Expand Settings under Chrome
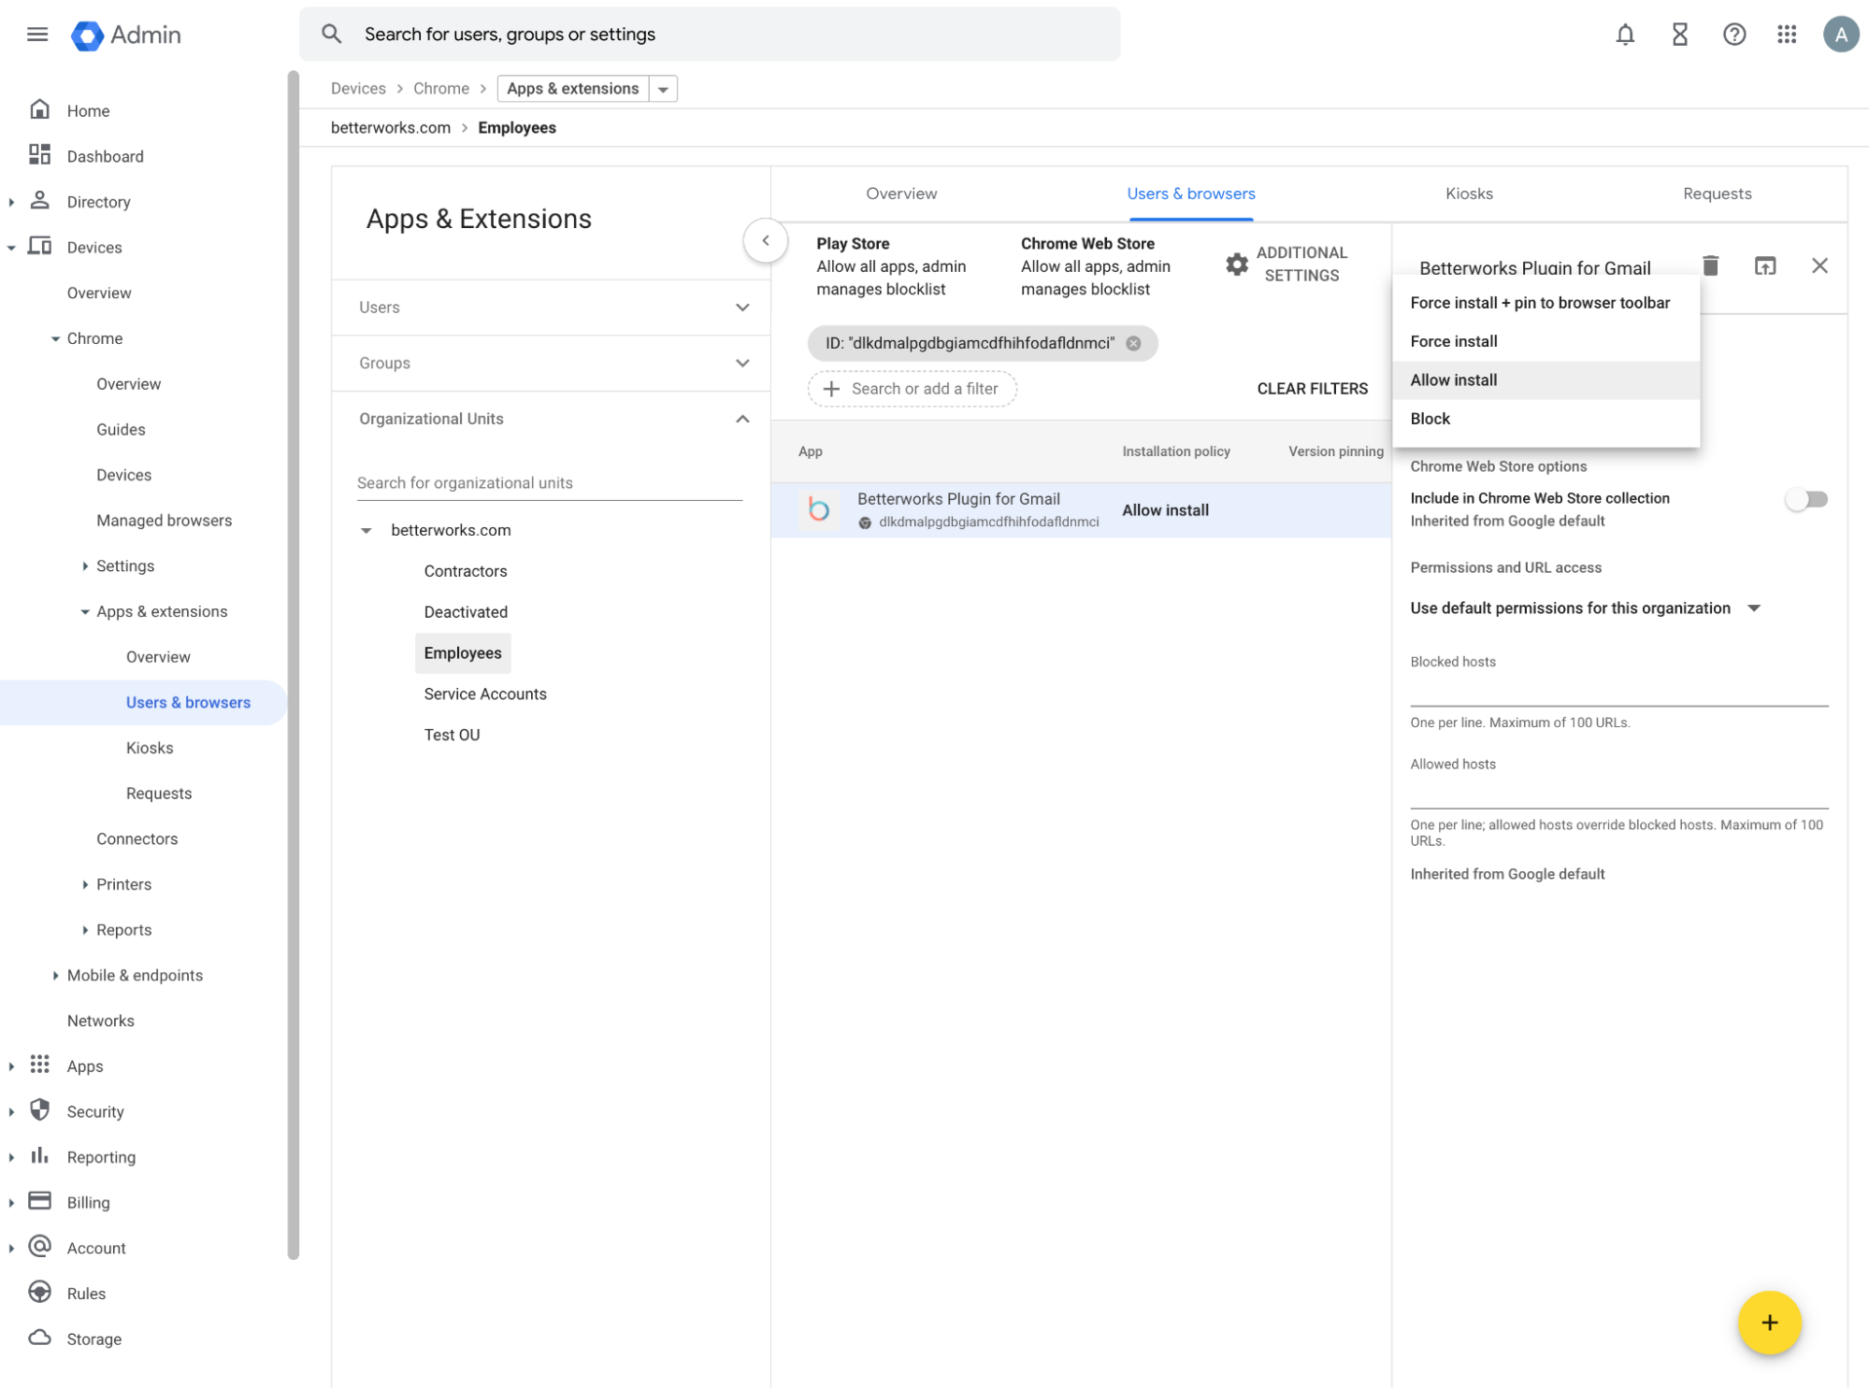Screen dimensions: 1869x1388 pos(85,565)
